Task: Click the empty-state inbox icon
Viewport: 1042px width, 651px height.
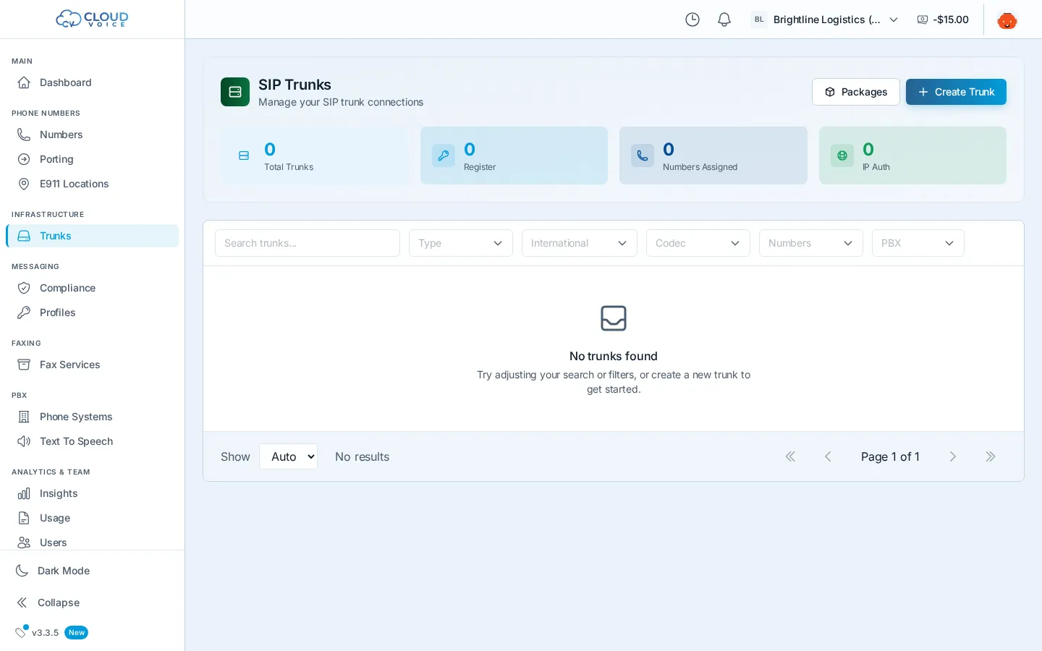Action: point(614,318)
